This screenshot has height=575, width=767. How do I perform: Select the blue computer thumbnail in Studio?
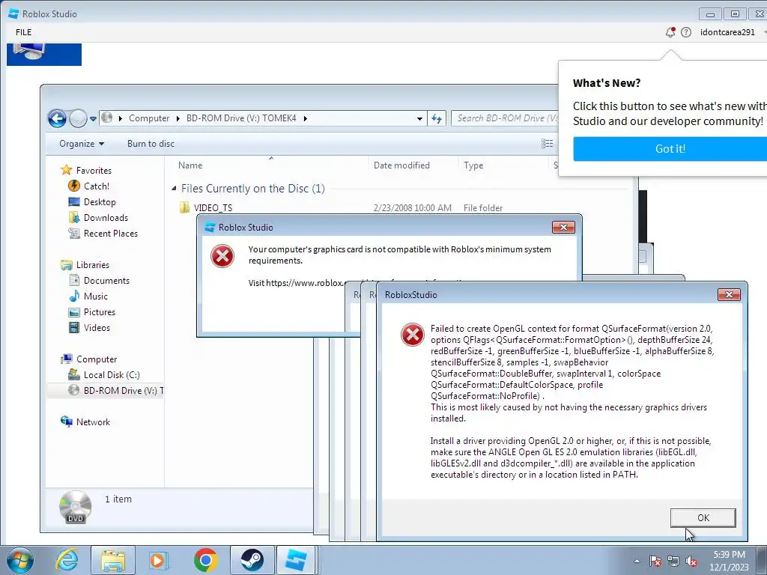click(44, 54)
